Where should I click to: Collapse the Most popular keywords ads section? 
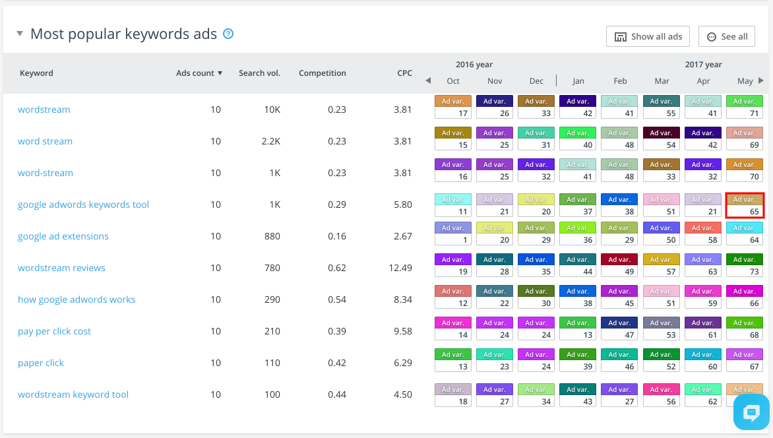(x=20, y=34)
